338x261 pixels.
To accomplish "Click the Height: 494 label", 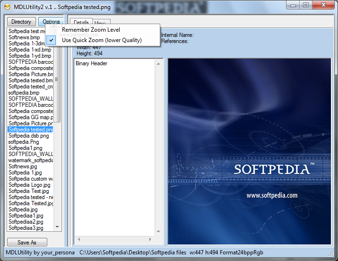I will tap(89, 53).
